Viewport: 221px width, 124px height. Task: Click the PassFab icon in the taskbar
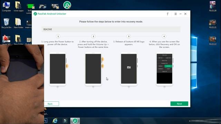(x=75, y=121)
